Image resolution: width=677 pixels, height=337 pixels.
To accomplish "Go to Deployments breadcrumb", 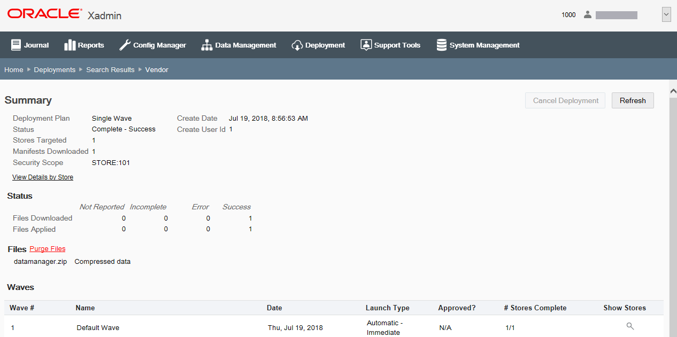I will (x=55, y=69).
